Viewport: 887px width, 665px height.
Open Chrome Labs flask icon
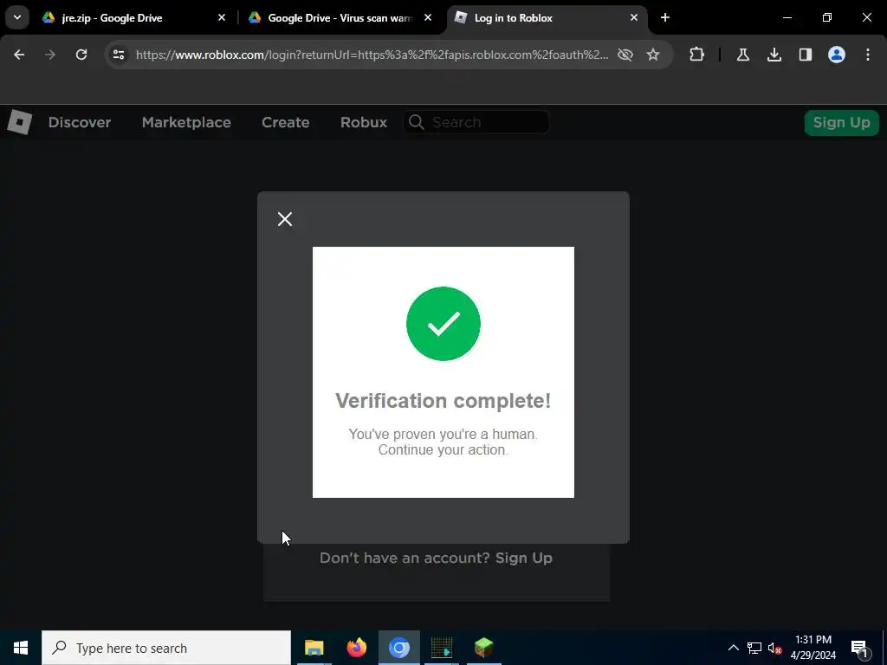[x=742, y=55]
